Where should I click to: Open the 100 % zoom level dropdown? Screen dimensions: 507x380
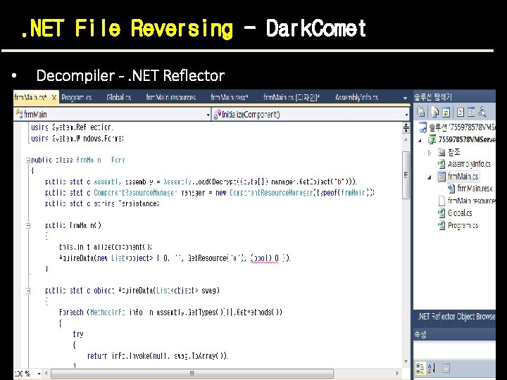point(39,374)
